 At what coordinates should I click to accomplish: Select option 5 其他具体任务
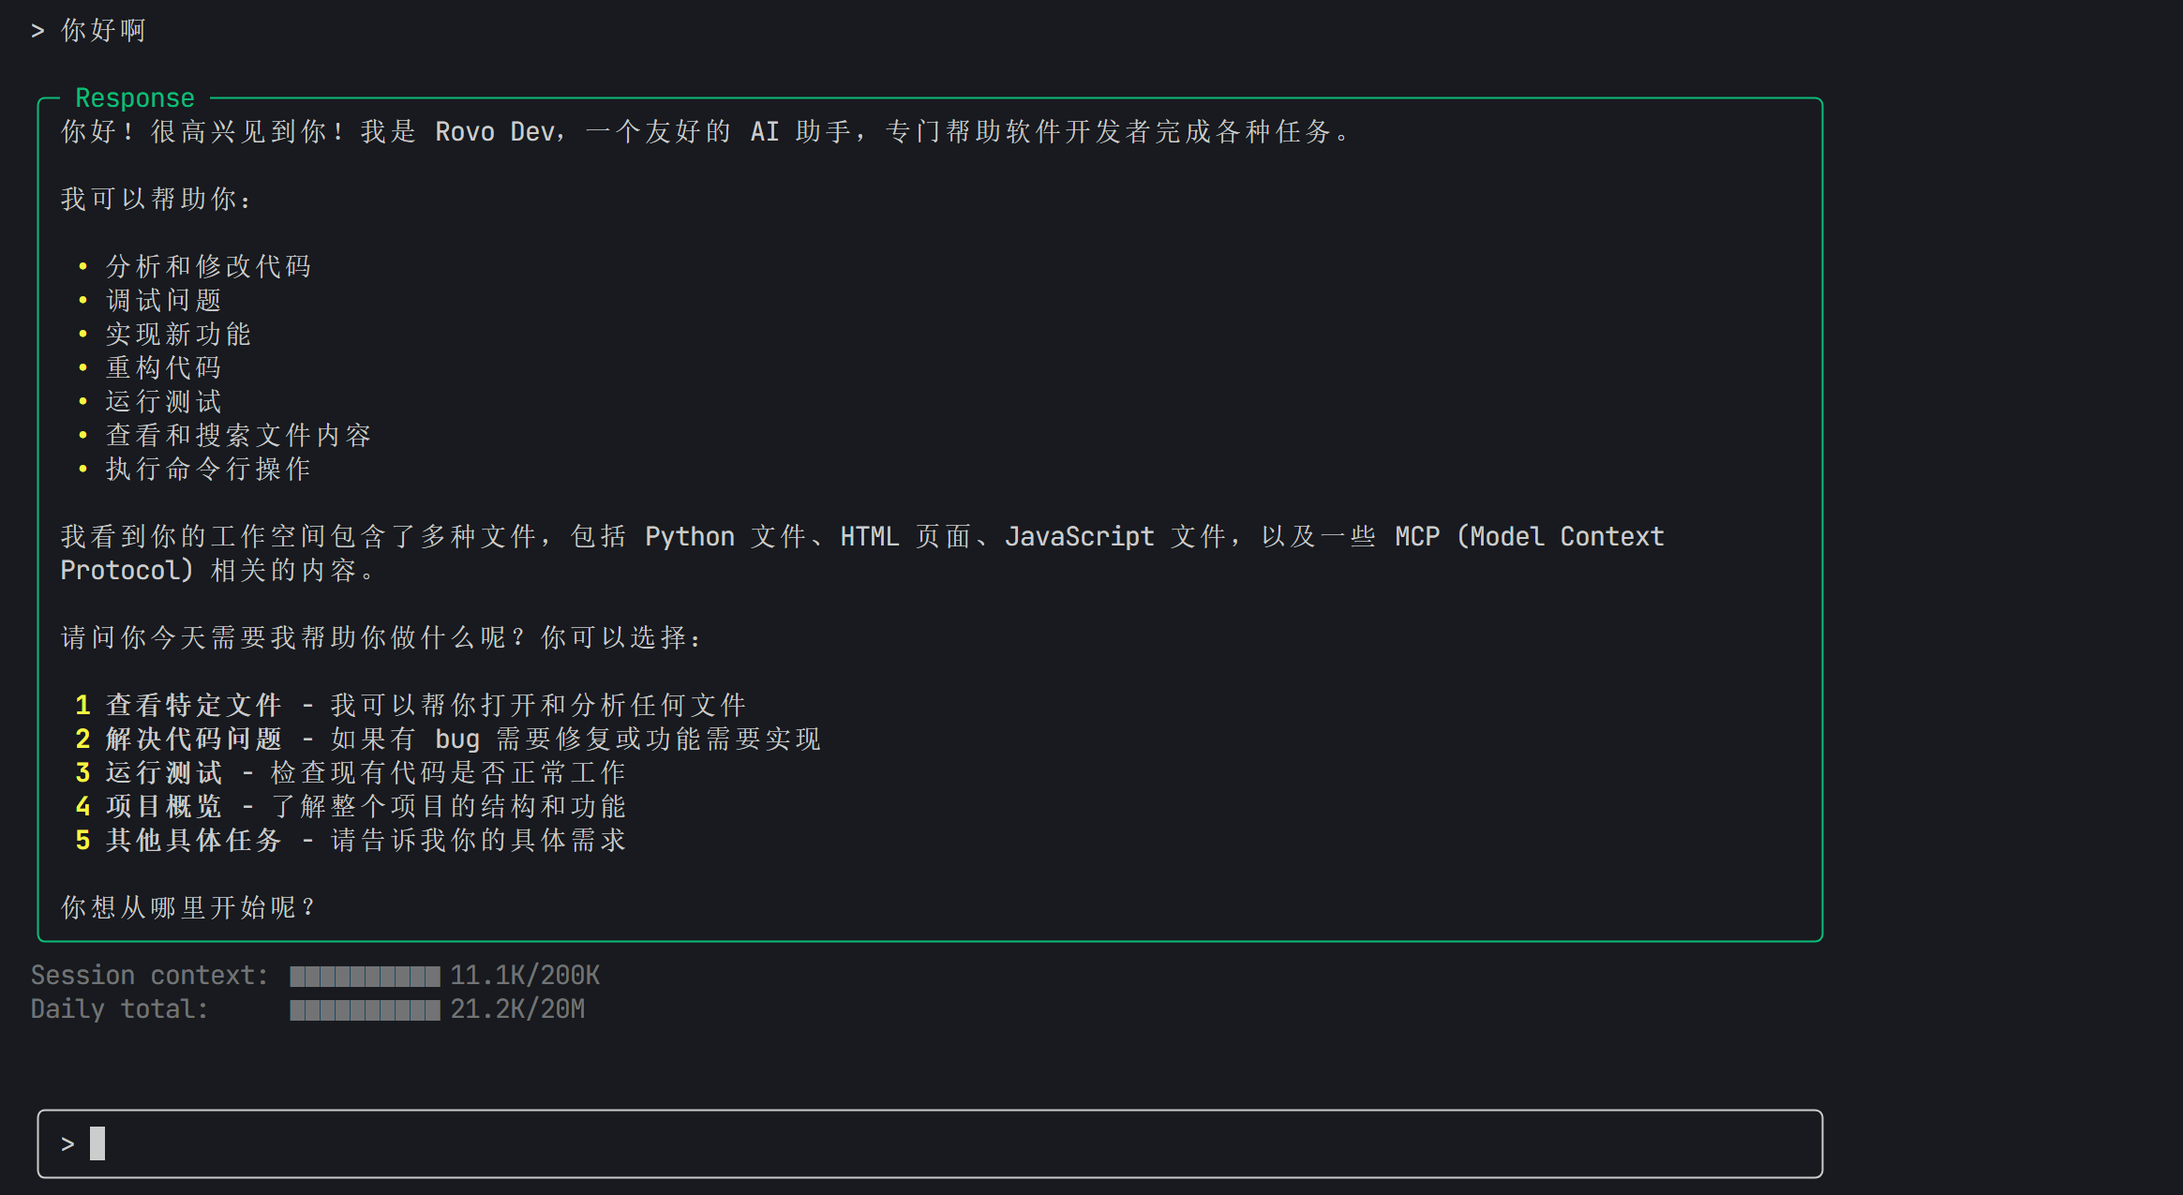point(192,841)
